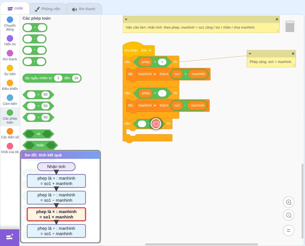
Task: Open the Cảm biến block category
Action: (10, 100)
